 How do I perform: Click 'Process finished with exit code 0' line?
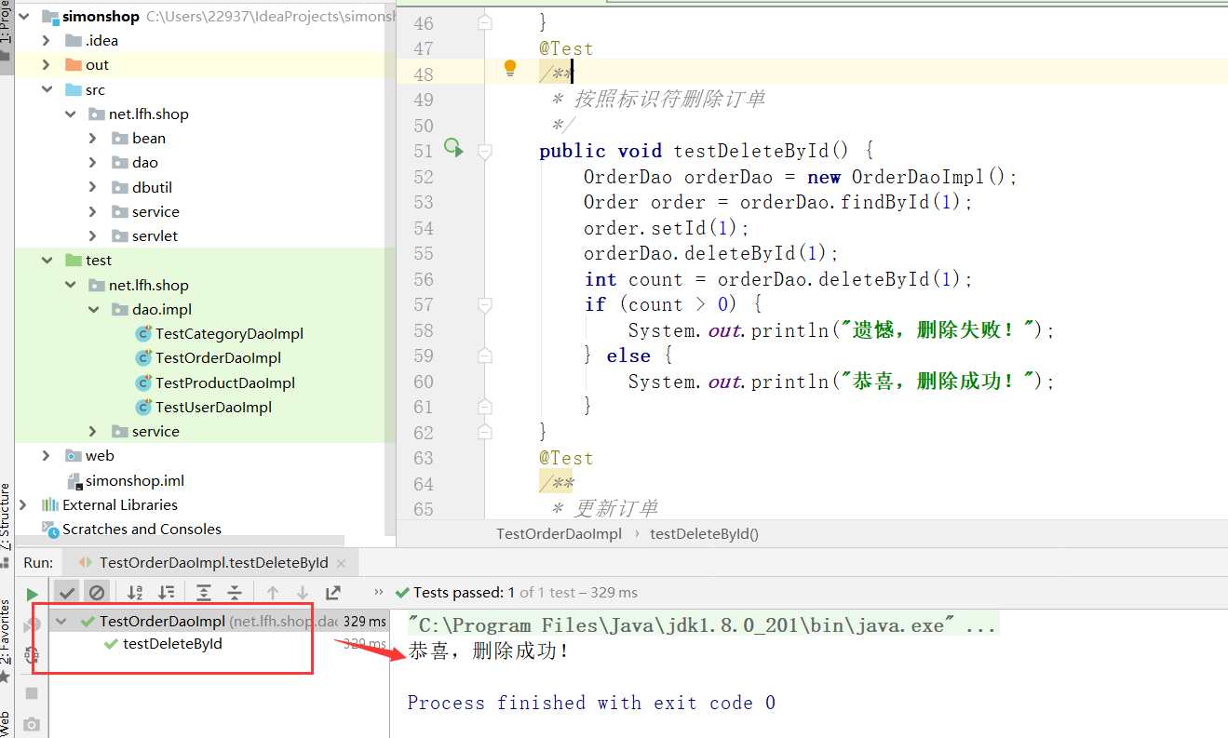(x=591, y=703)
